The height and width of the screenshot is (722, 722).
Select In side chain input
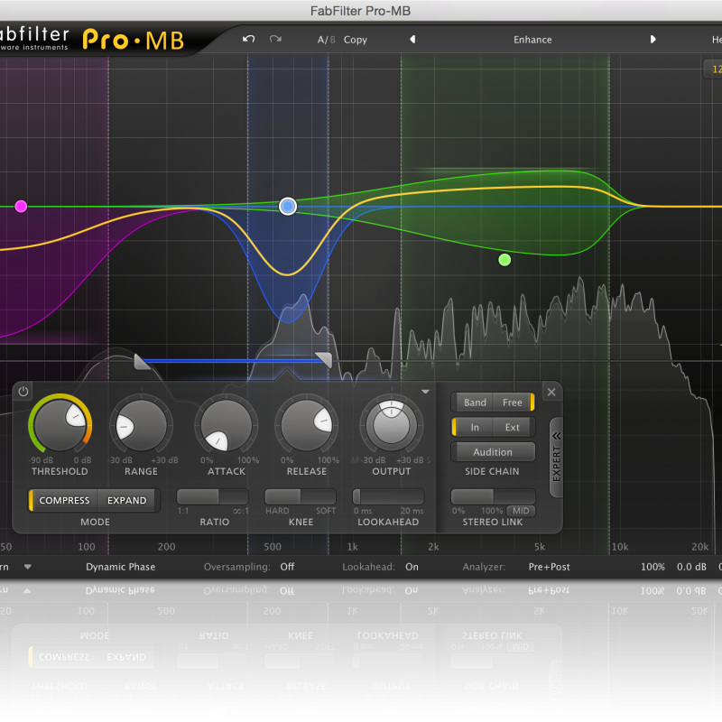(x=473, y=427)
